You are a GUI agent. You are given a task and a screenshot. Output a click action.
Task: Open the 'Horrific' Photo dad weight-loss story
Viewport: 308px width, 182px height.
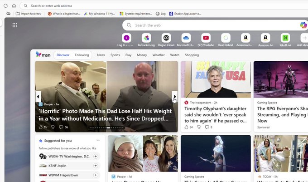coord(105,115)
